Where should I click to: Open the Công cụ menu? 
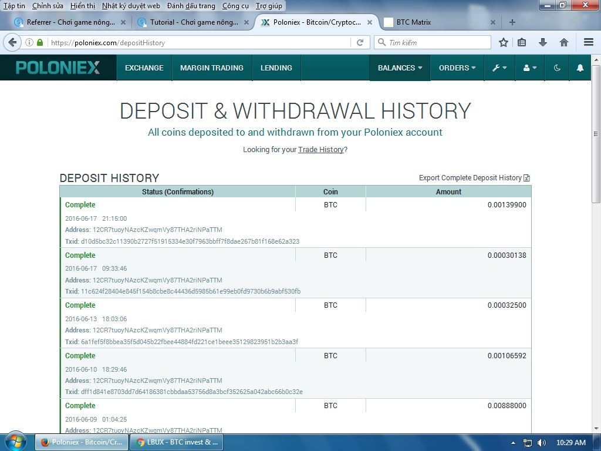coord(235,6)
